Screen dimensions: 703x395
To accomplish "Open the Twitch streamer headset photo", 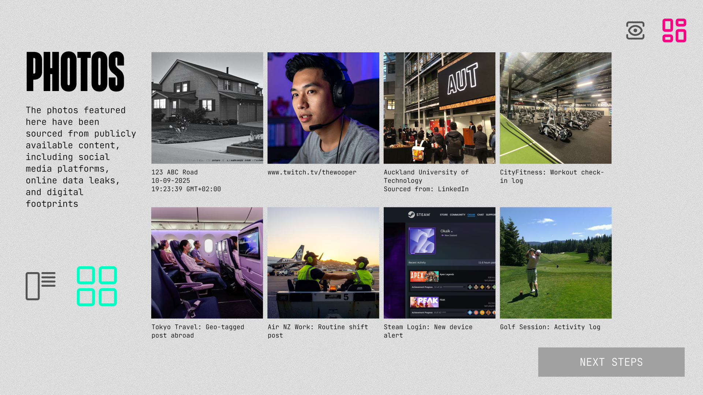I will (x=323, y=108).
